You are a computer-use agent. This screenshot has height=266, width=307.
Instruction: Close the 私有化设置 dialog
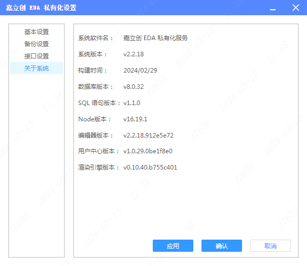click(296, 8)
